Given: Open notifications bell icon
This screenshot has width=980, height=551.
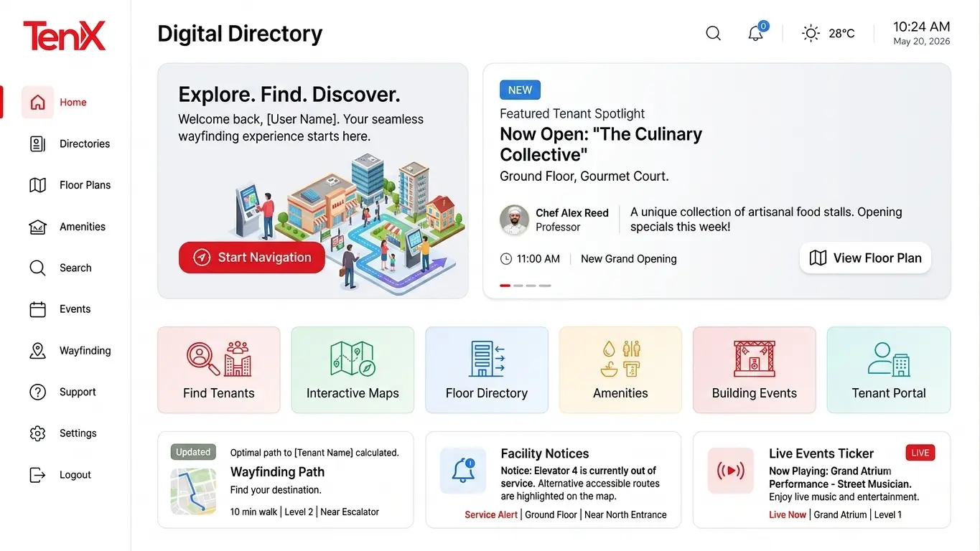Looking at the screenshot, I should click(755, 33).
